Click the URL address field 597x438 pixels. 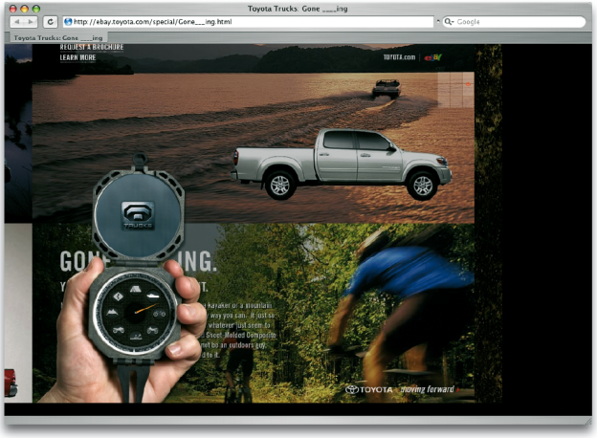(248, 22)
